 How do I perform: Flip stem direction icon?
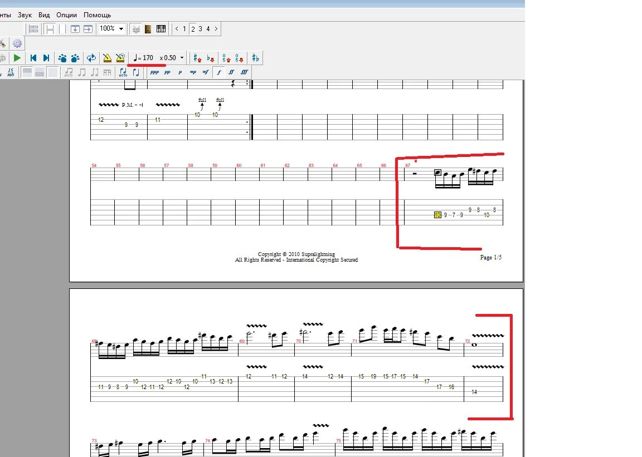pos(137,72)
